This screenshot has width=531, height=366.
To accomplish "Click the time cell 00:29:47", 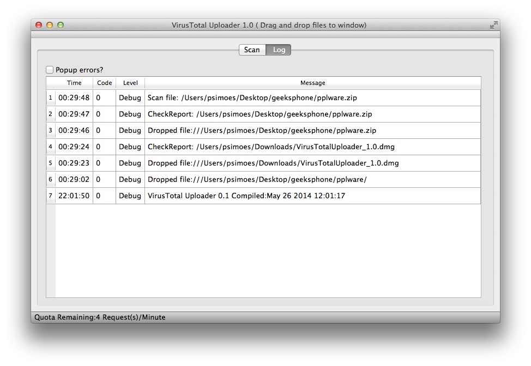I will (x=74, y=114).
